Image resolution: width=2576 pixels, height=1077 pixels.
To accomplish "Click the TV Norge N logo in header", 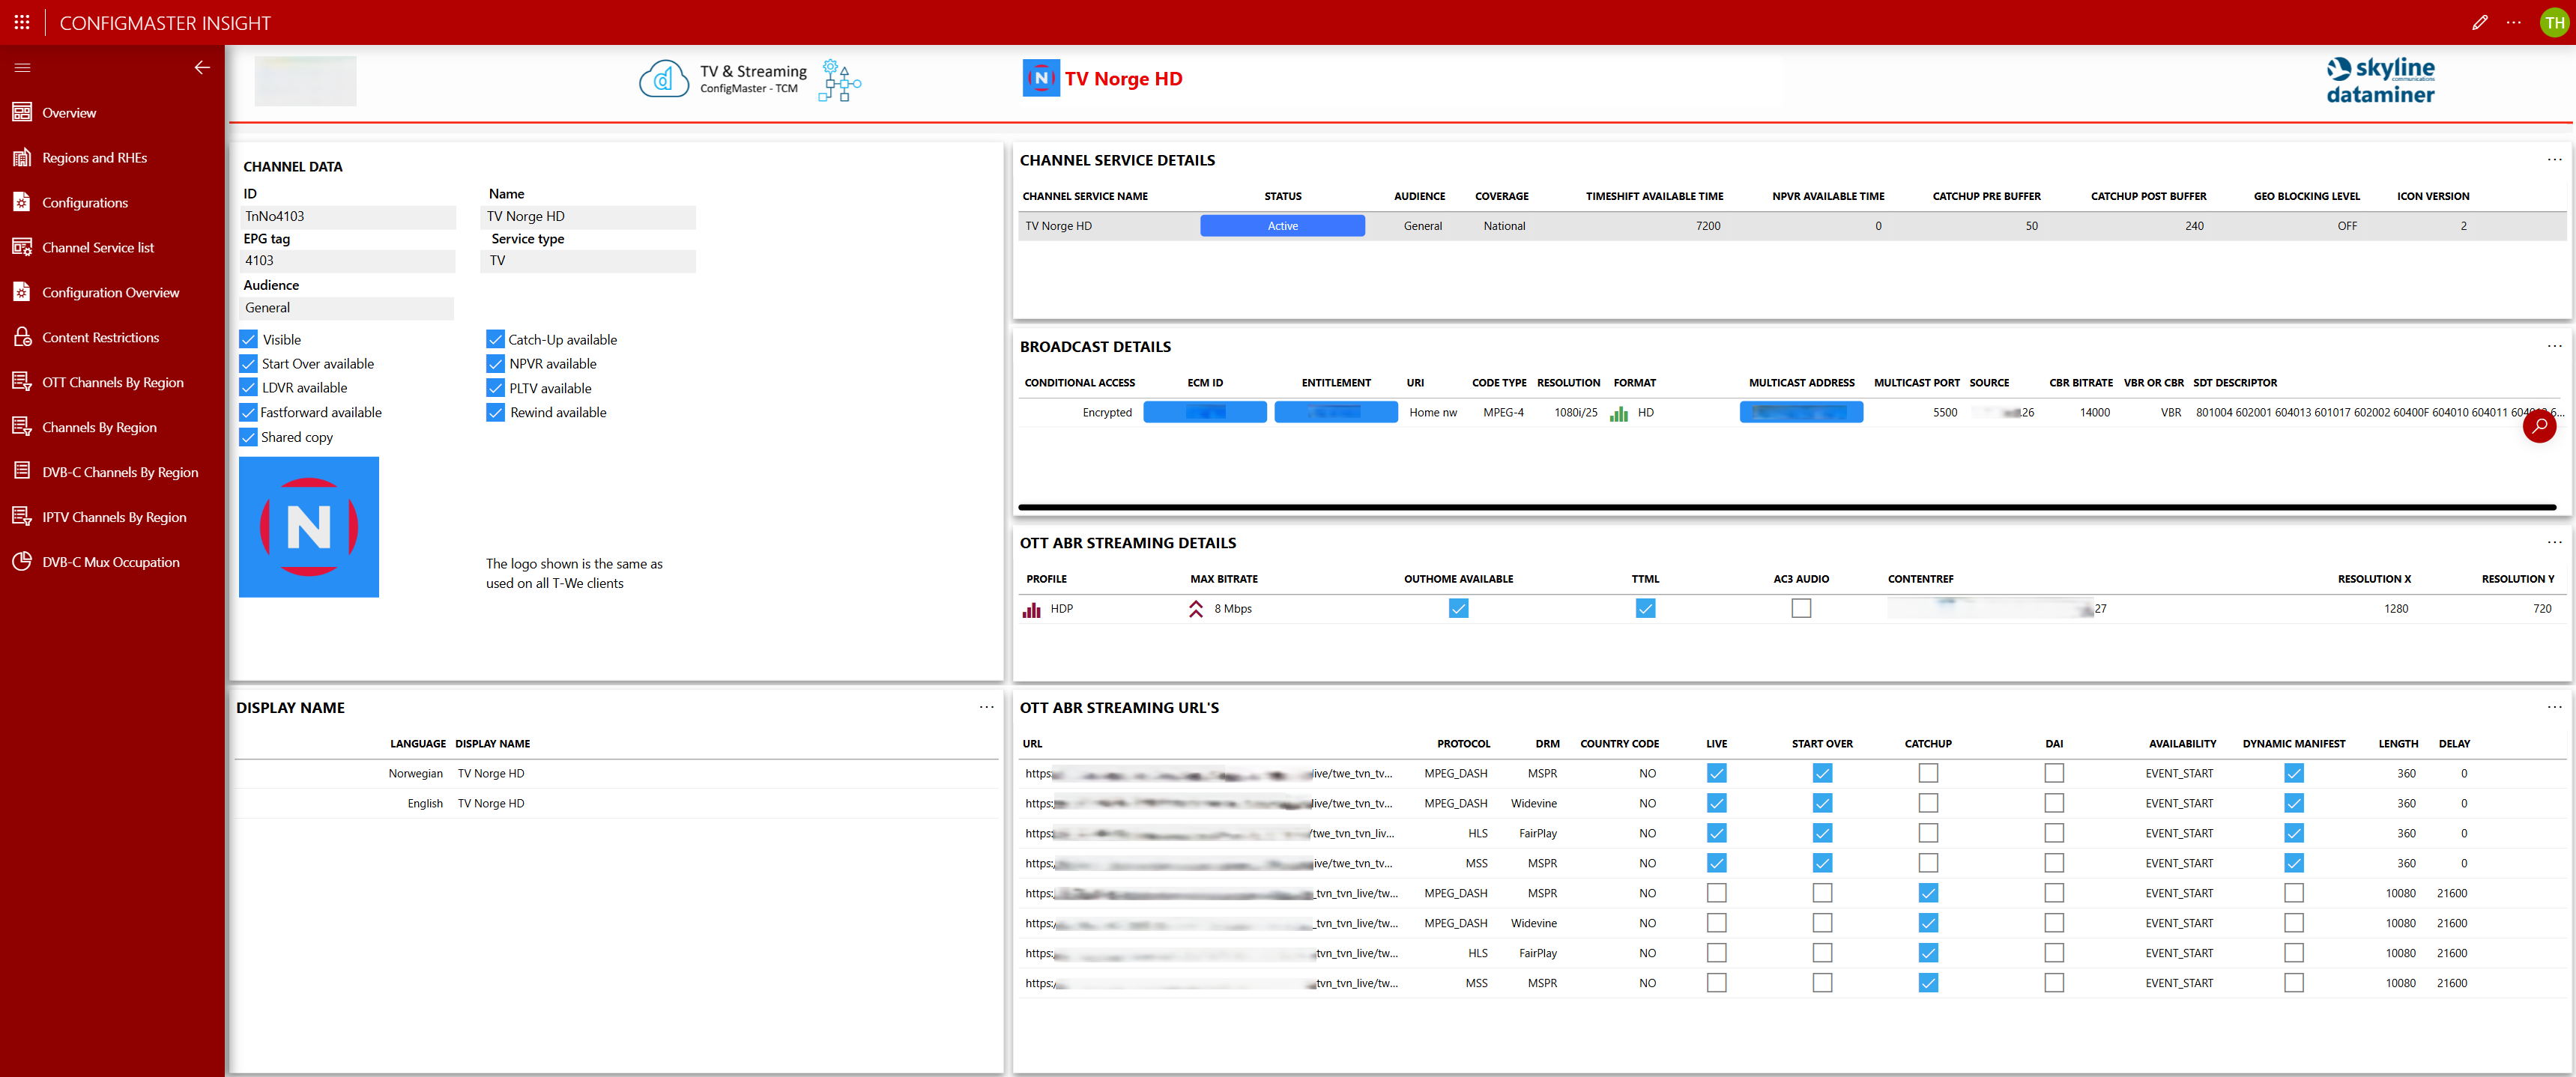I will [1041, 78].
